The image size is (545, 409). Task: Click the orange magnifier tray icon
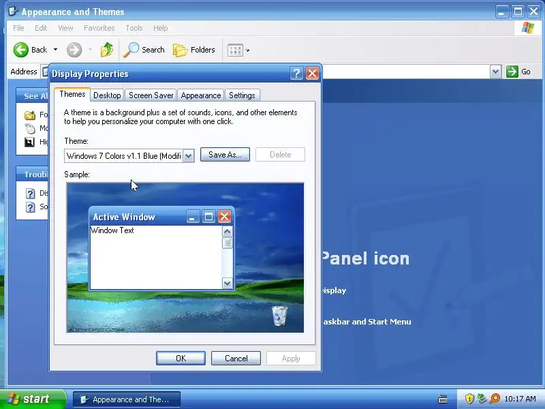[x=495, y=399]
